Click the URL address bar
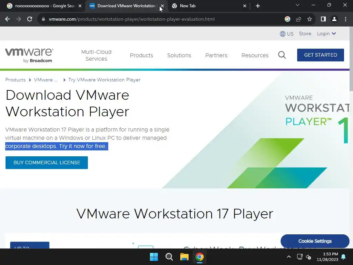The width and height of the screenshot is (353, 265). coord(158,19)
